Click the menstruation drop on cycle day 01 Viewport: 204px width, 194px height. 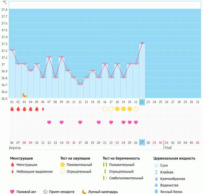coord(12,109)
